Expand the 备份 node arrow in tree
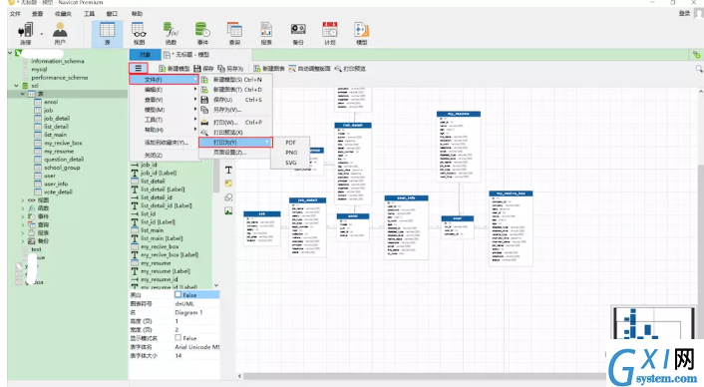This screenshot has height=387, width=704. click(23, 241)
